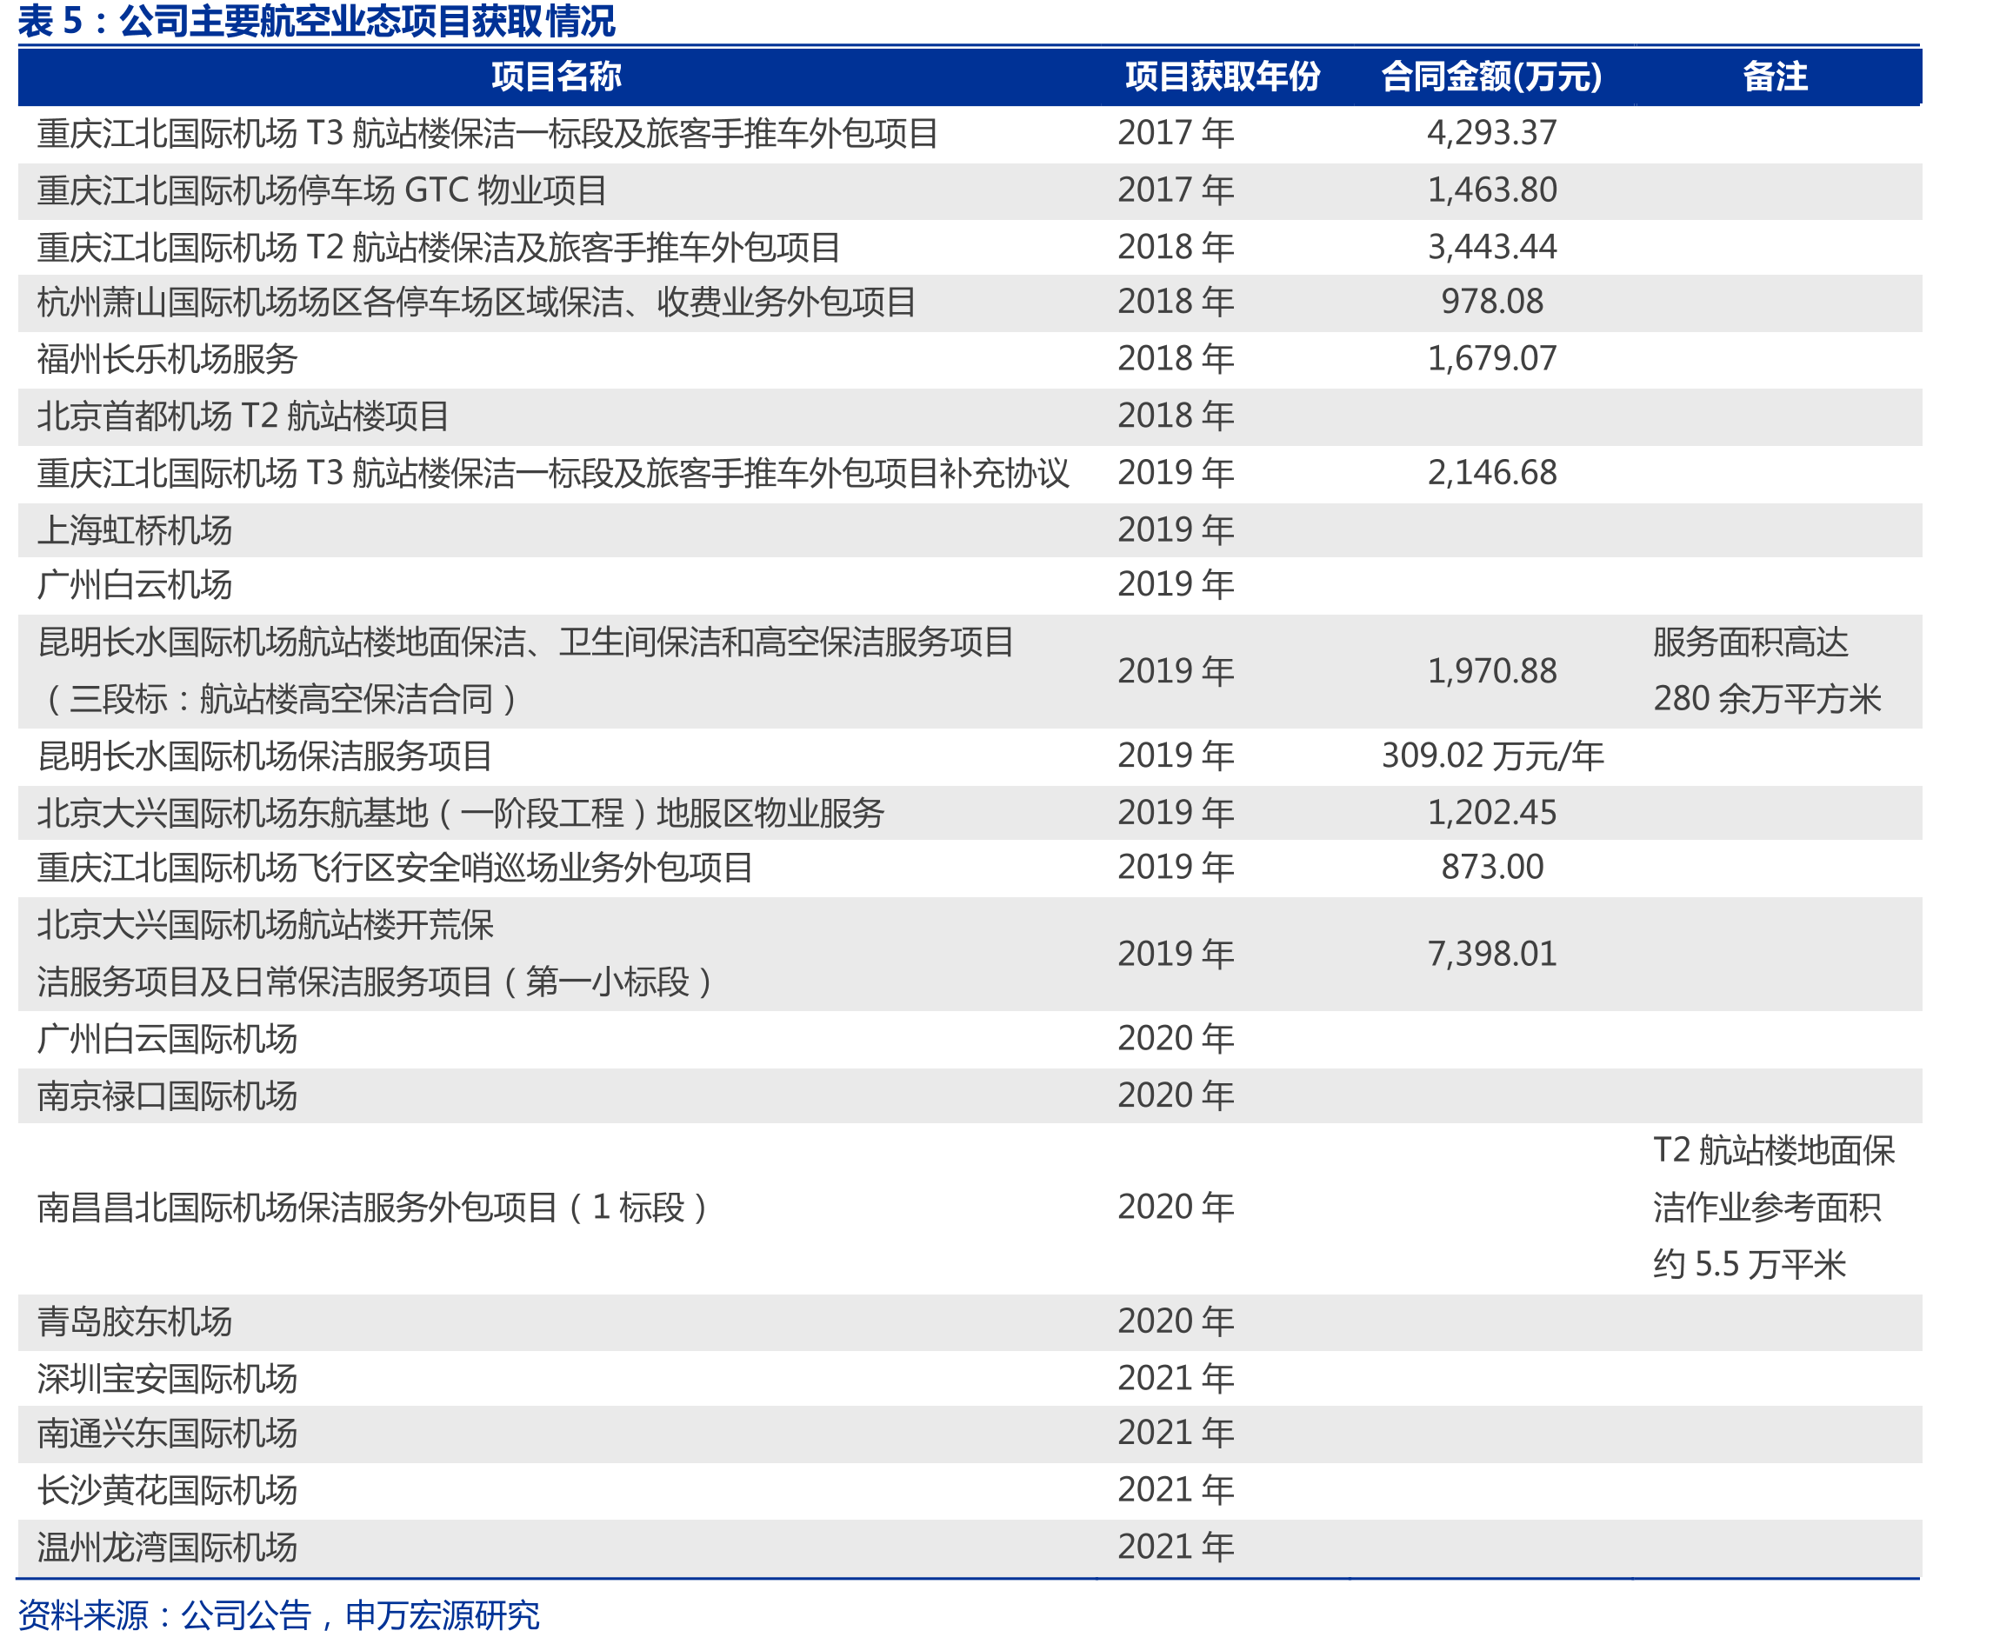This screenshot has width=2013, height=1644.
Task: Click the amount 1,202.45
Action: [1492, 813]
